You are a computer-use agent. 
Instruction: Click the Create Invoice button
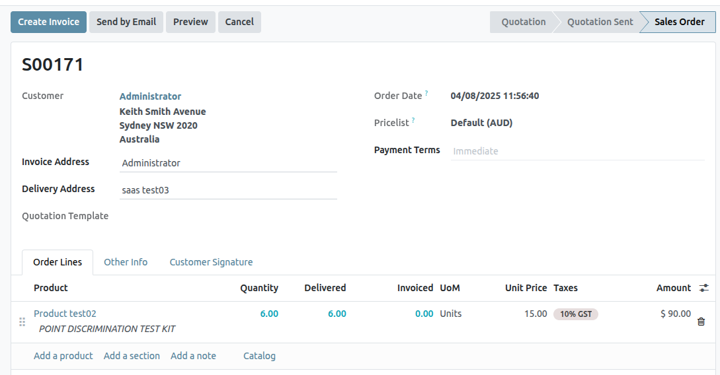(48, 22)
